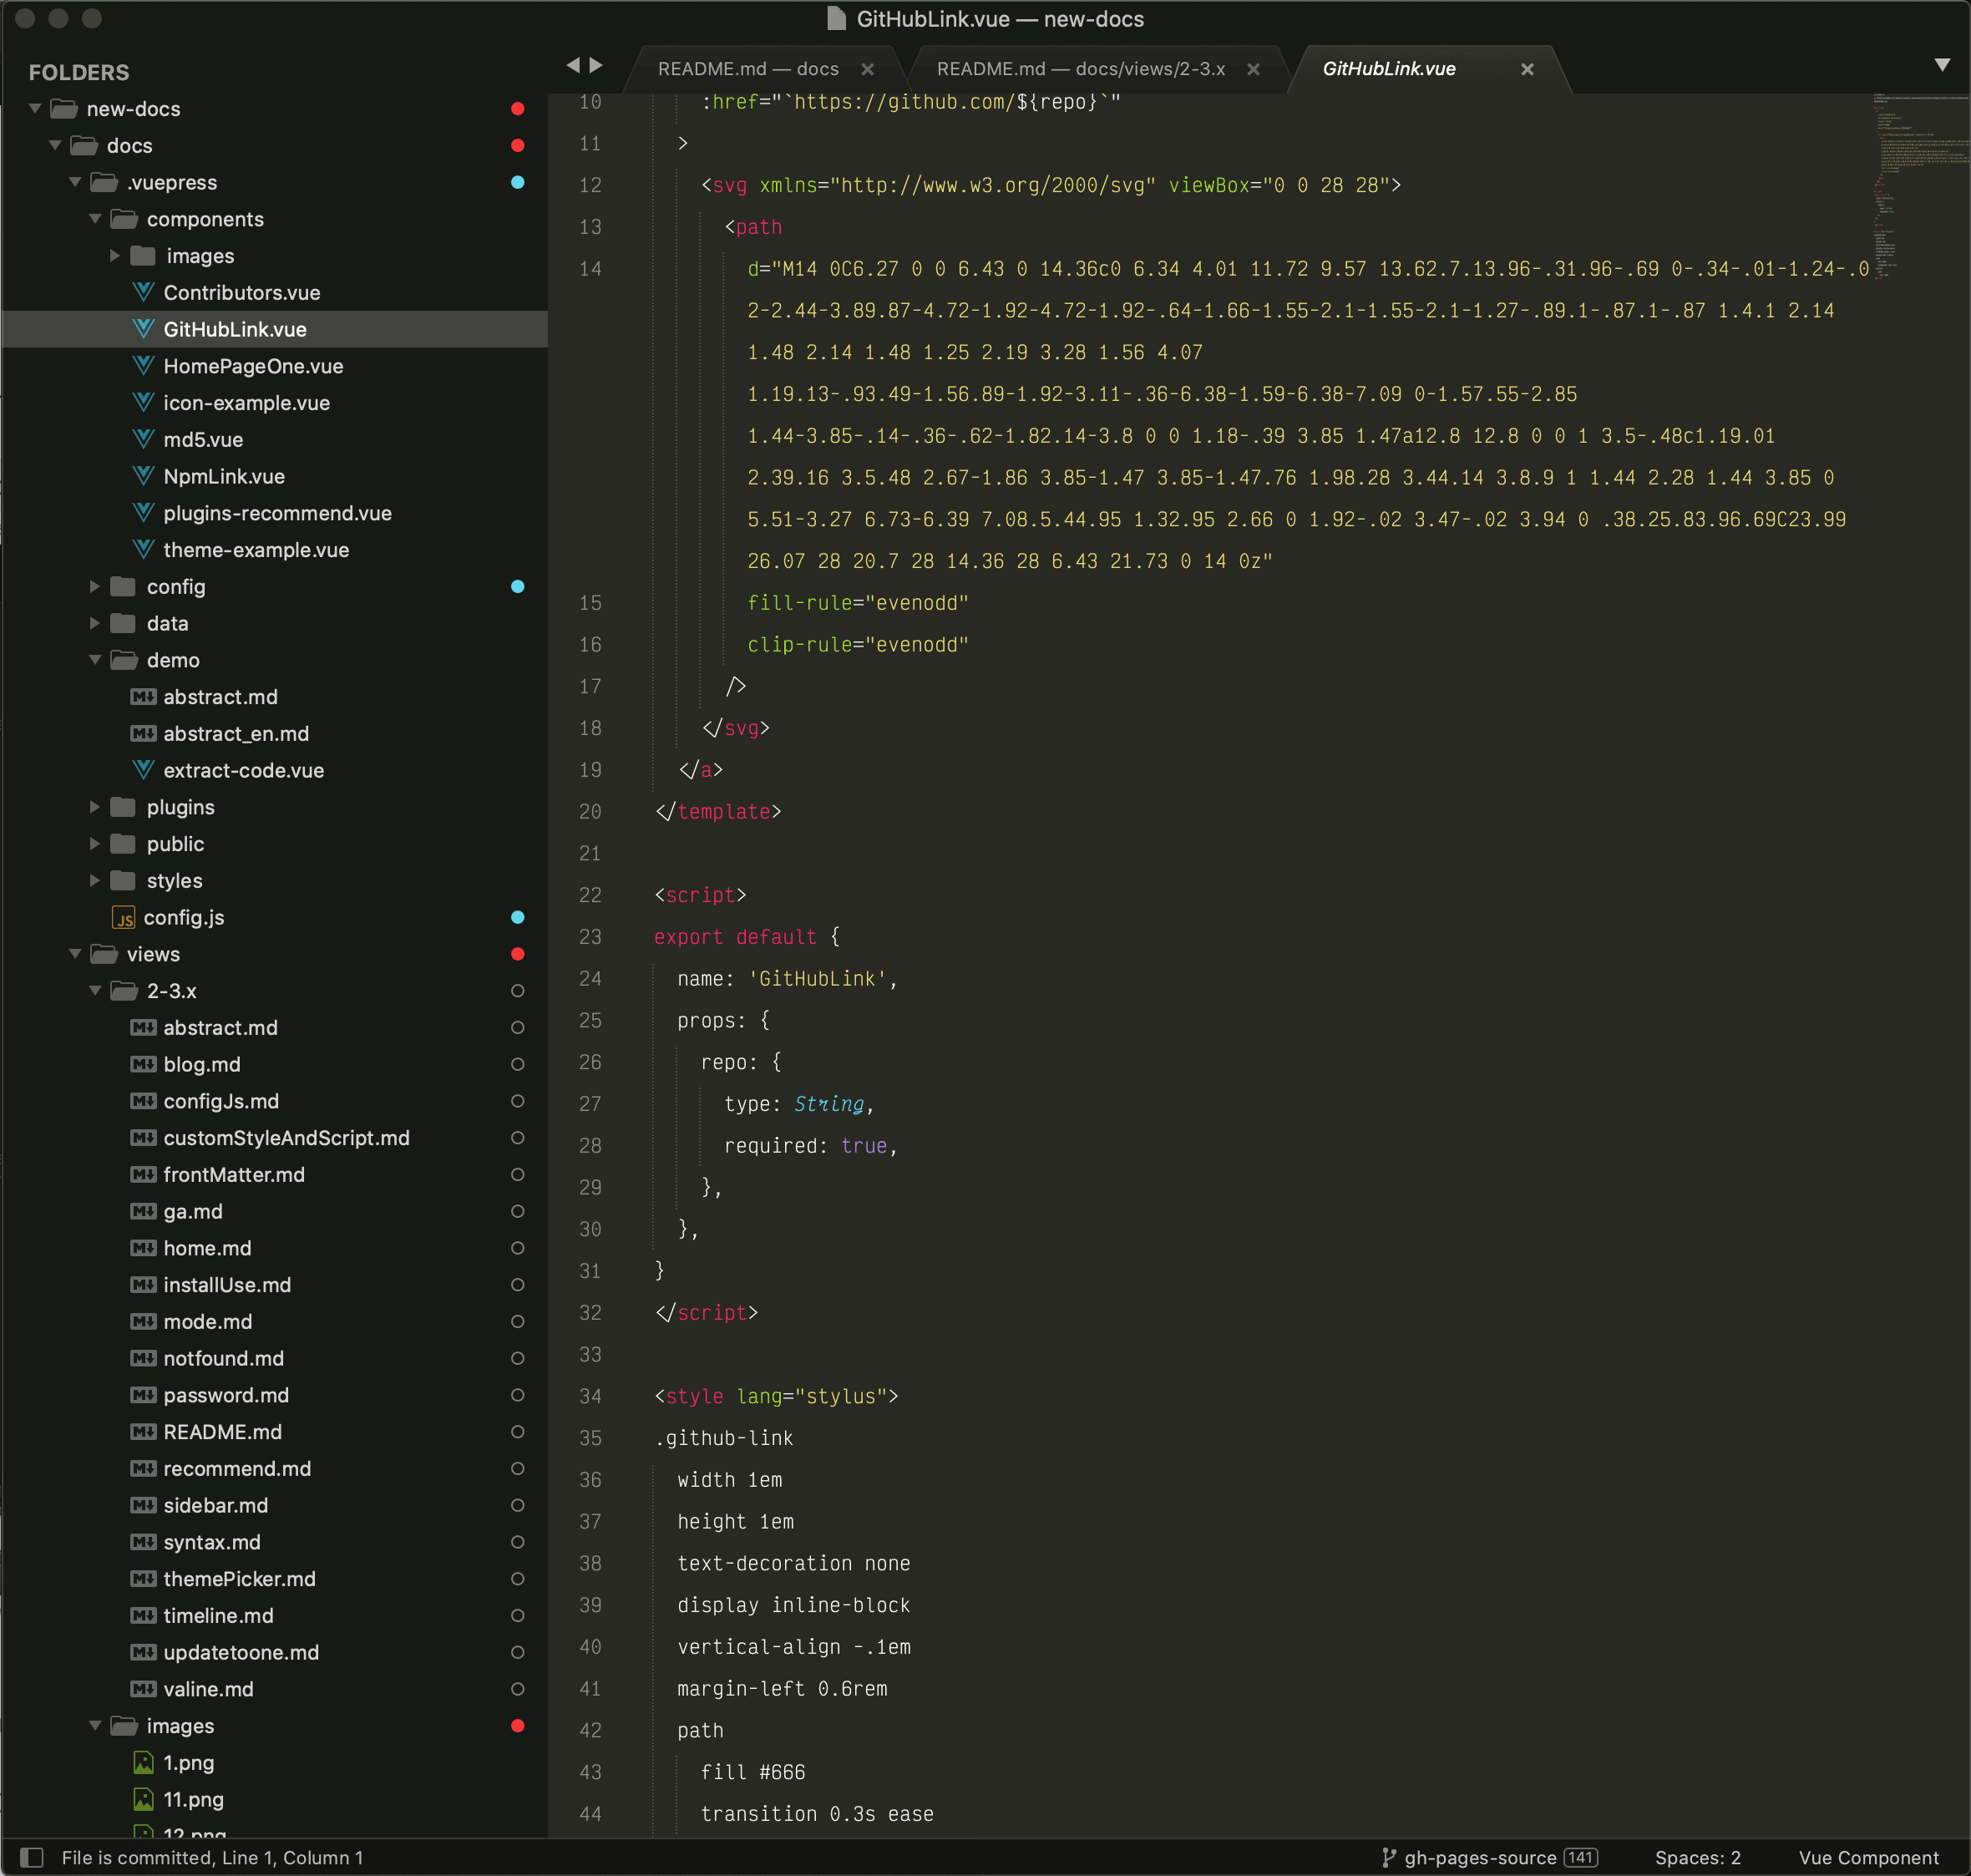This screenshot has width=1971, height=1876.
Task: Click the image icon beside 1.png
Action: [143, 1763]
